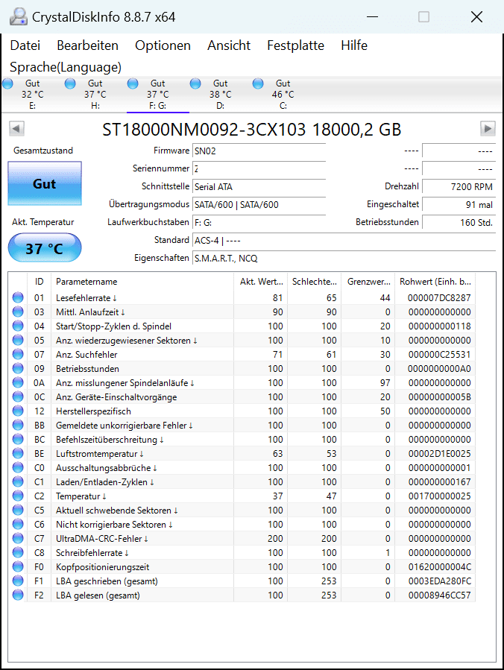Go to next disk with right arrow
This screenshot has width=504, height=670.
click(x=488, y=128)
